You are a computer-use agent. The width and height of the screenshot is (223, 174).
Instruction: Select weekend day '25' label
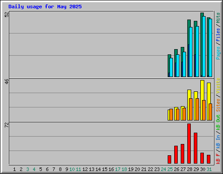coord(170,169)
